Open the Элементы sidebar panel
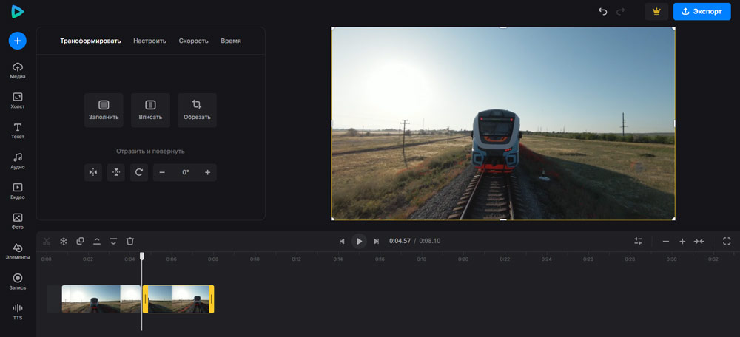The width and height of the screenshot is (740, 337). click(x=18, y=251)
